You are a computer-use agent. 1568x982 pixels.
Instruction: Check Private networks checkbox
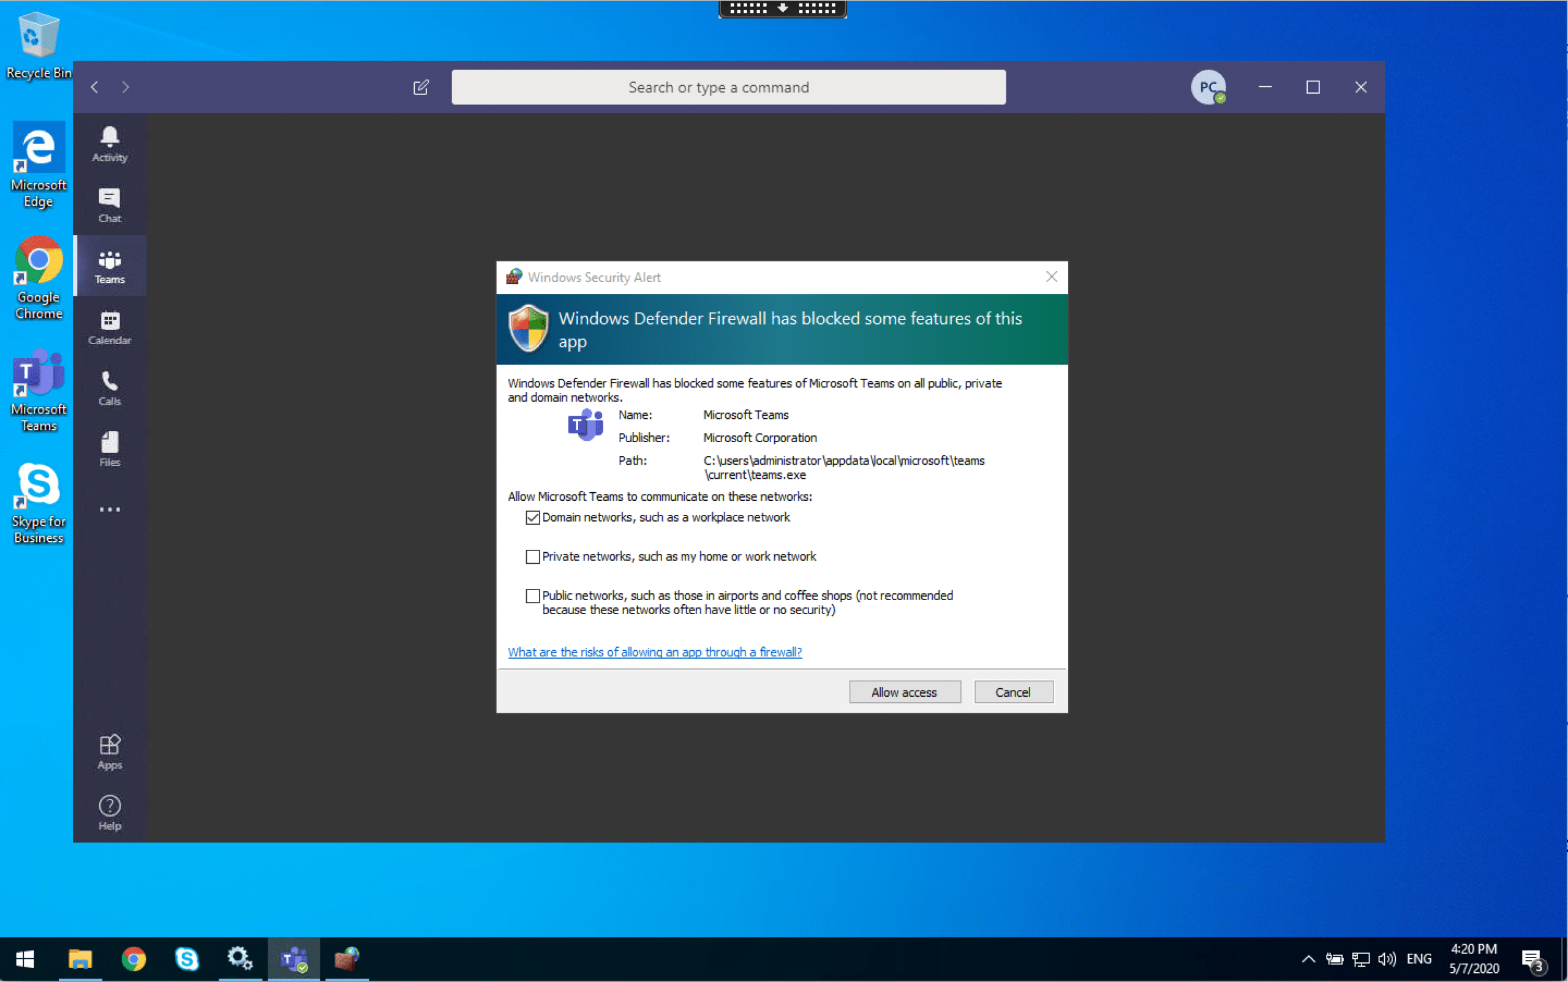532,557
